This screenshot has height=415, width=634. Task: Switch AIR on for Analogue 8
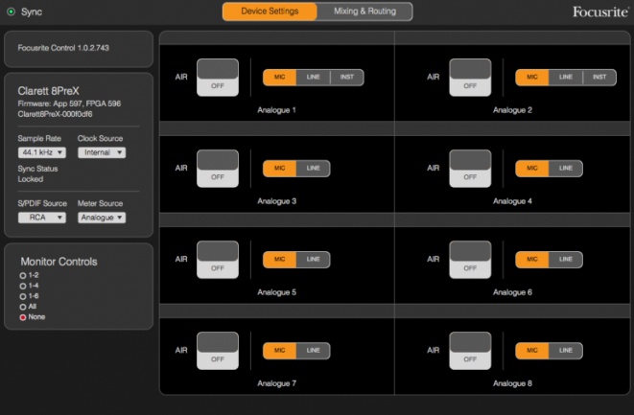click(x=470, y=351)
